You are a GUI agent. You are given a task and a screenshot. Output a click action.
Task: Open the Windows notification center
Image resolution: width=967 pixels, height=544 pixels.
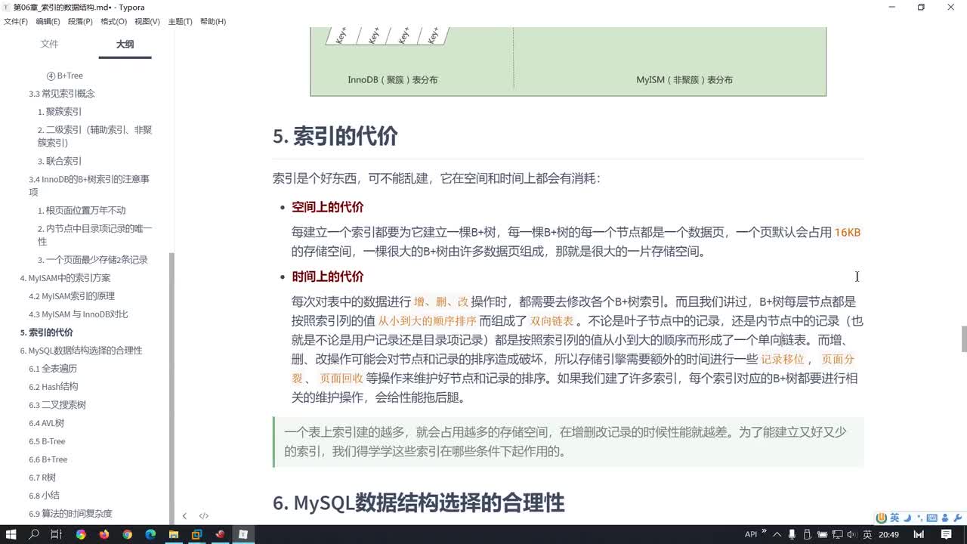coord(947,534)
